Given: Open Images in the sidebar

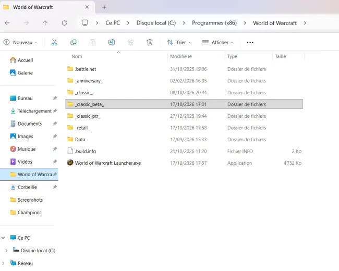Looking at the screenshot, I should (21, 137).
